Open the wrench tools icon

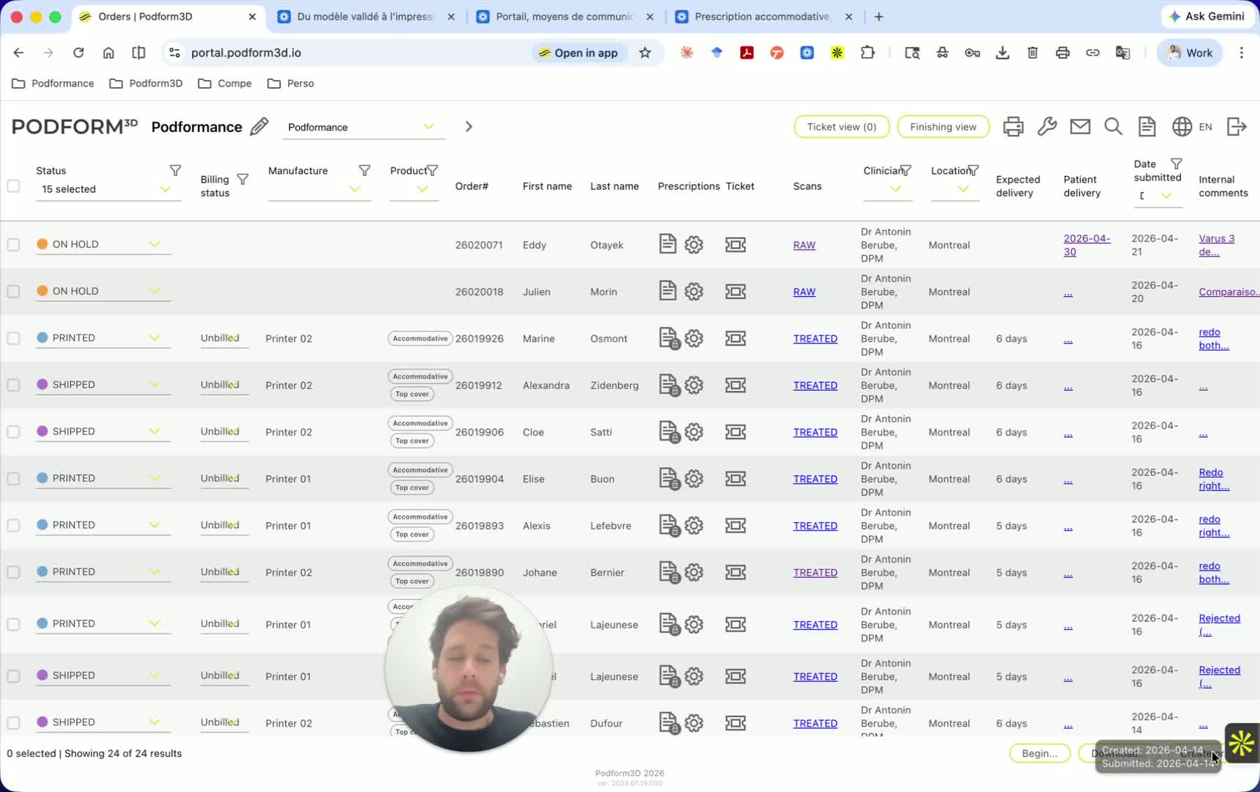[1047, 127]
